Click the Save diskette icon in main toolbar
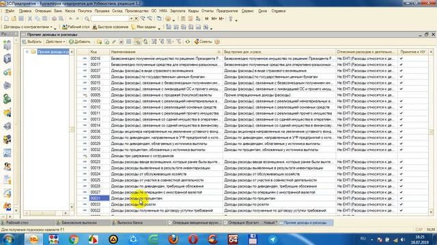Image resolution: width=437 pixels, height=245 pixels. pyautogui.click(x=21, y=18)
